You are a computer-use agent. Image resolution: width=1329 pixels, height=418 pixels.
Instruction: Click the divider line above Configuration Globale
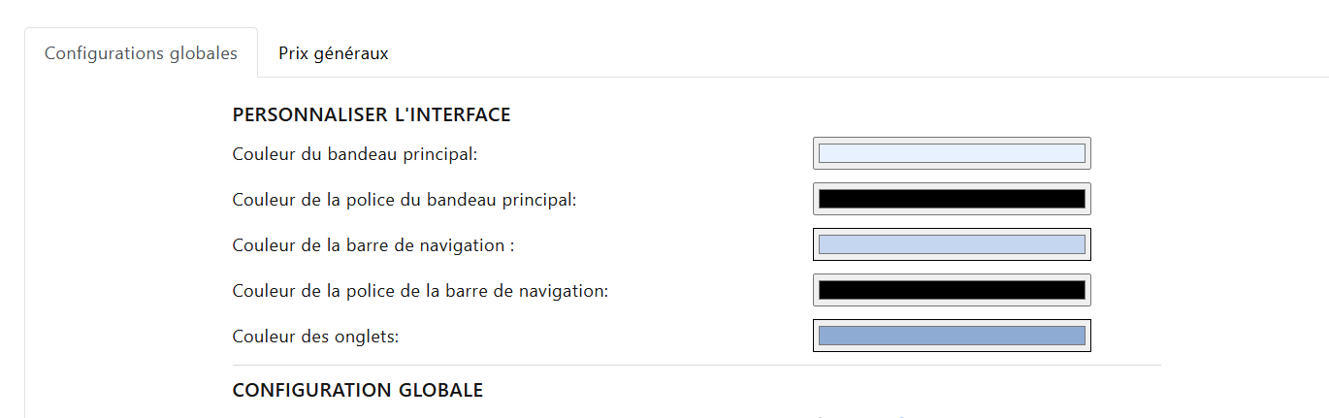click(x=697, y=366)
